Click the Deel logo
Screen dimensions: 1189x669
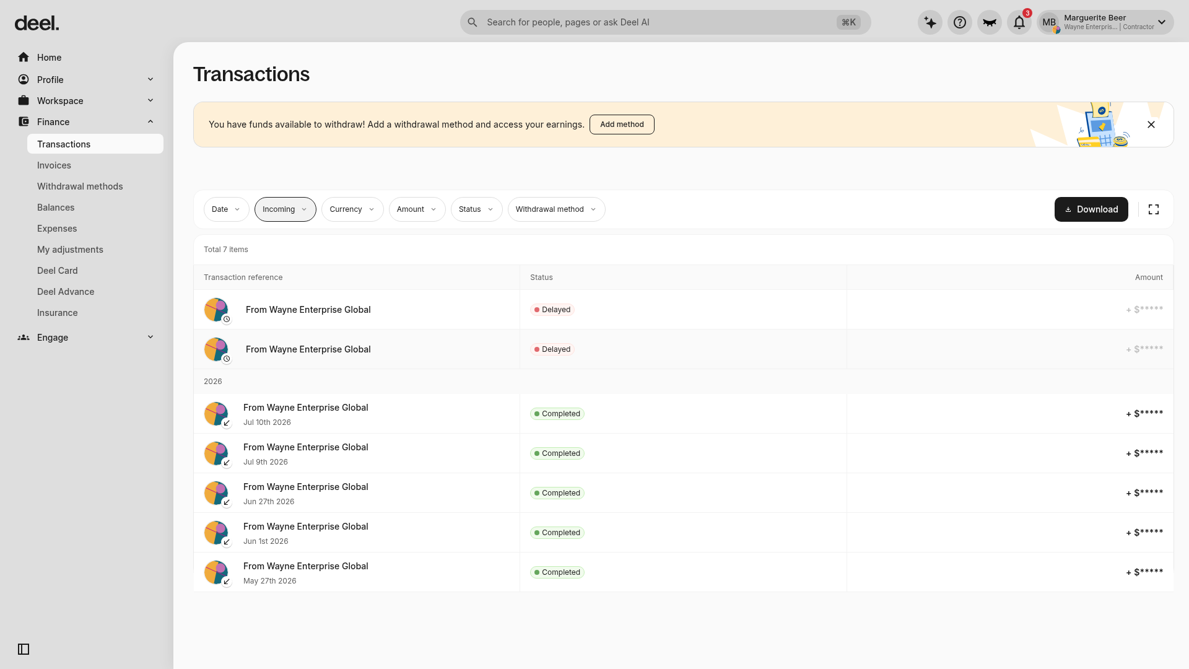(x=37, y=23)
